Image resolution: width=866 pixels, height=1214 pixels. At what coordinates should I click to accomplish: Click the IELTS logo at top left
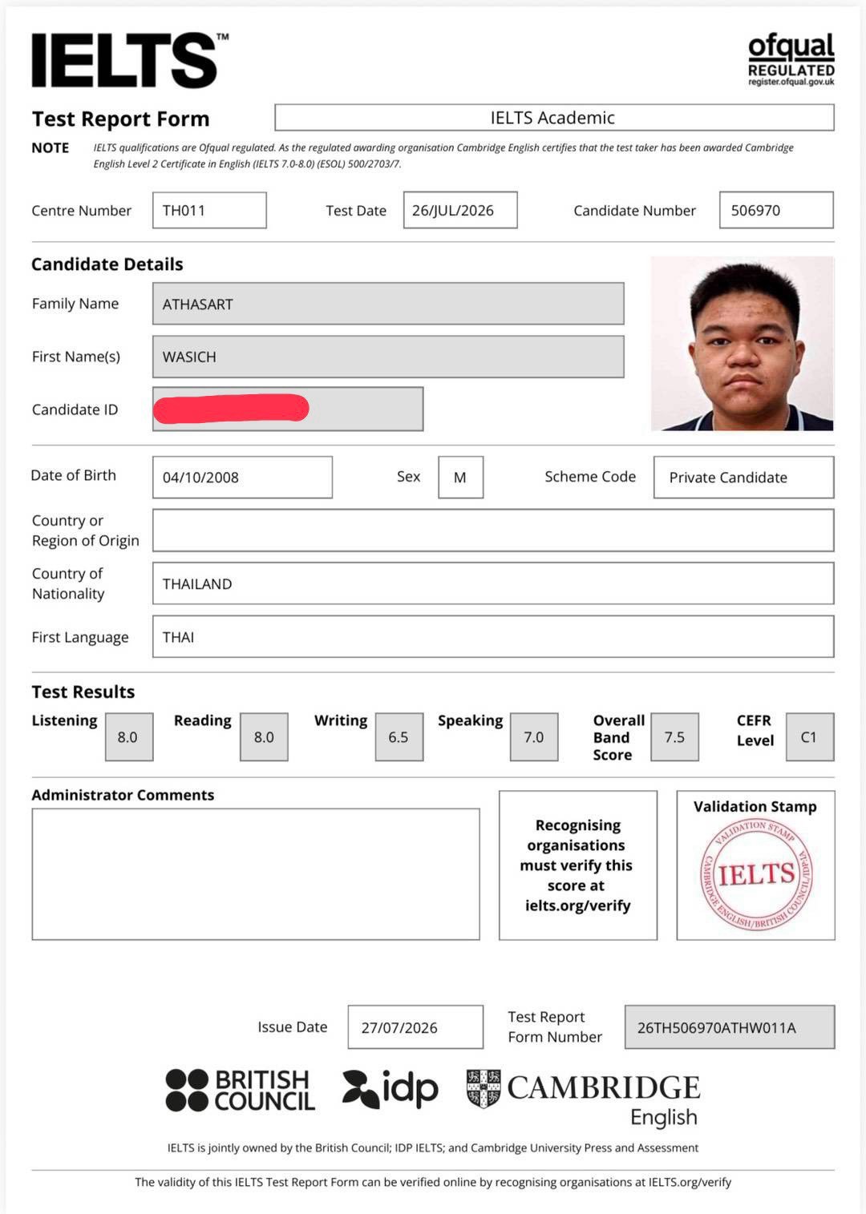(130, 60)
